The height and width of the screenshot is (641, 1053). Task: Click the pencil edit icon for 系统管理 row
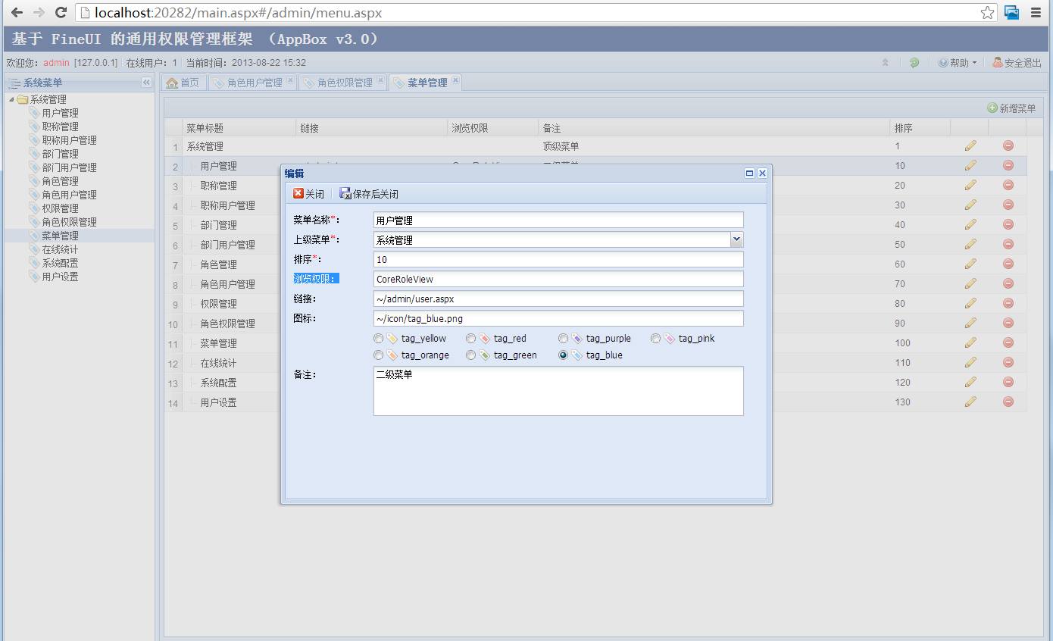click(x=970, y=146)
